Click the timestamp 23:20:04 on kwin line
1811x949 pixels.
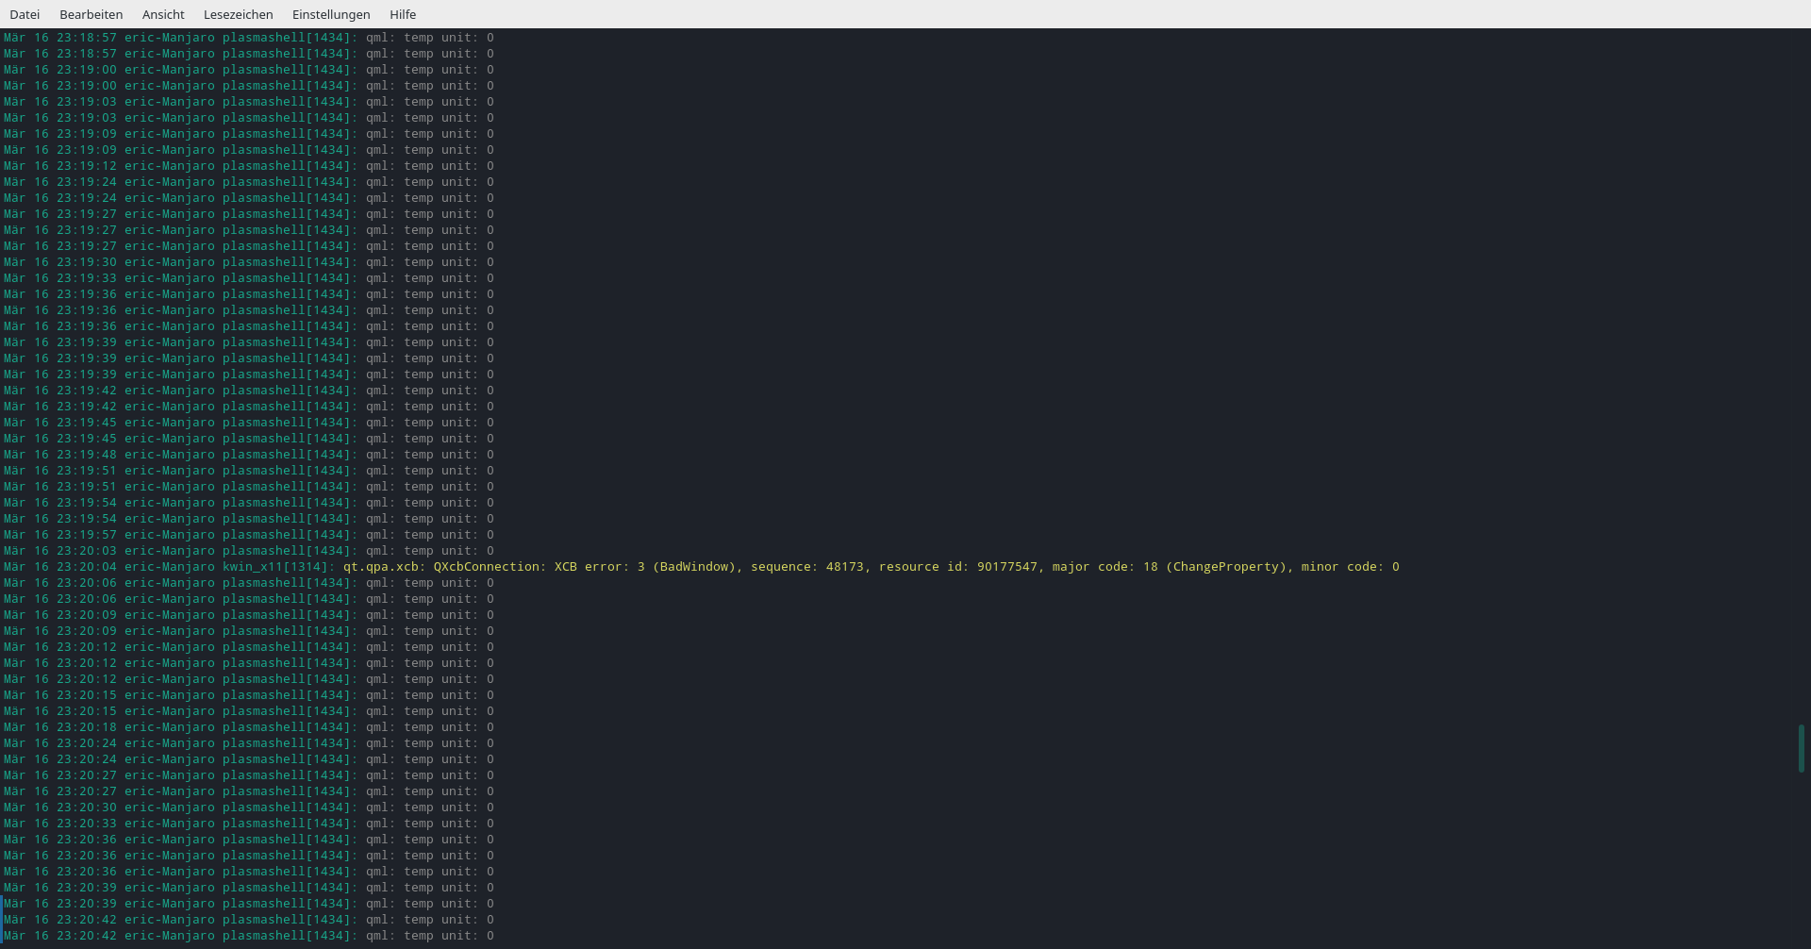pos(87,567)
